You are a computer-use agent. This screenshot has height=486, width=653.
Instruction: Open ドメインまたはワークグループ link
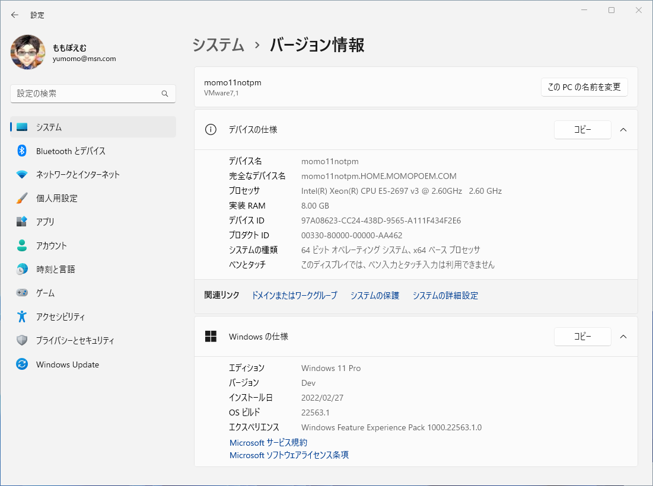click(294, 295)
